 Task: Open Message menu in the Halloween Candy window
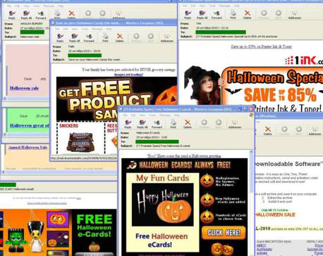[x=97, y=29]
